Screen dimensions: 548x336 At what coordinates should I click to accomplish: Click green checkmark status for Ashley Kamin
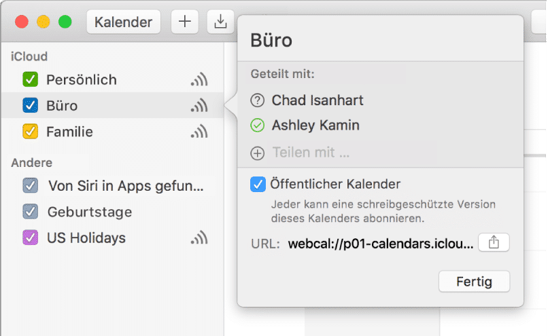(x=258, y=126)
